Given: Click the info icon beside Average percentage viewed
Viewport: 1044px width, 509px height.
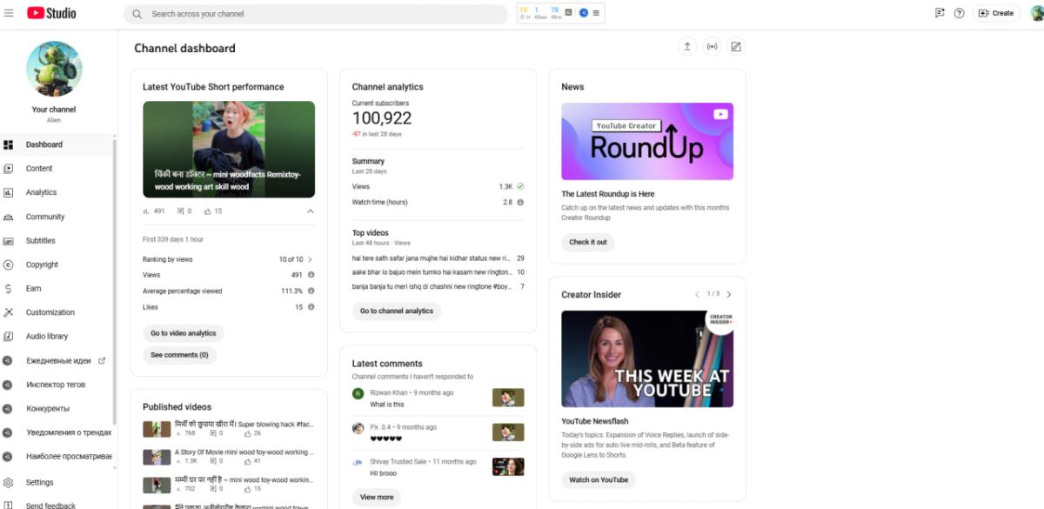Looking at the screenshot, I should coord(311,291).
